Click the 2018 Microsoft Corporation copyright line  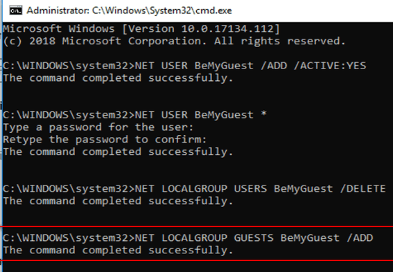175,41
